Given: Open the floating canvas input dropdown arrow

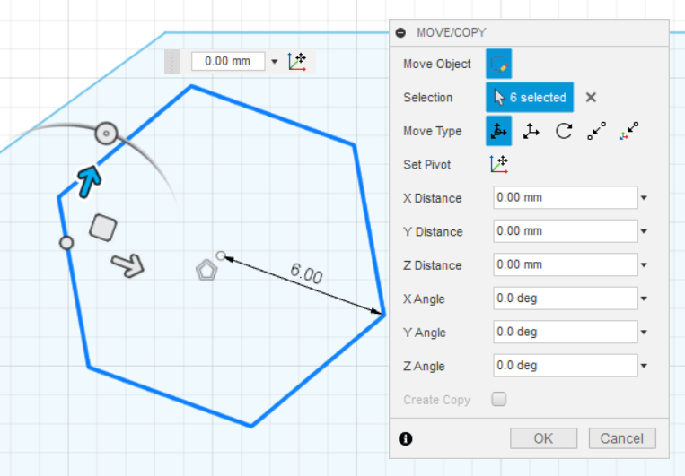Looking at the screenshot, I should point(275,62).
